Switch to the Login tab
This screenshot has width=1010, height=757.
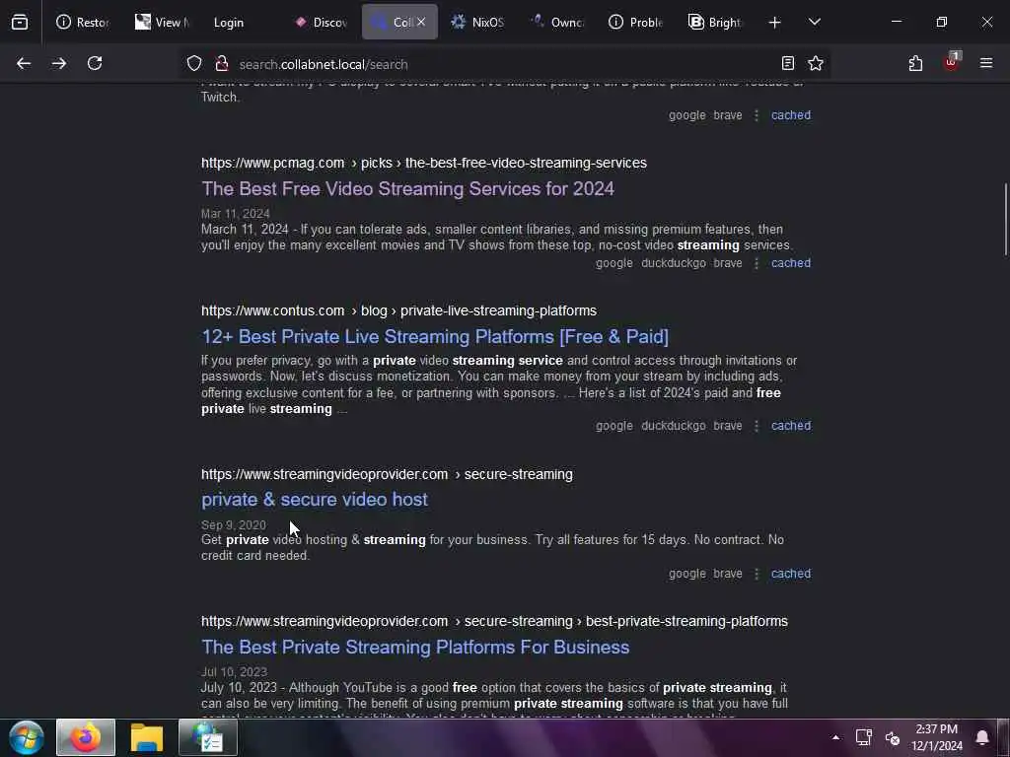click(241, 23)
